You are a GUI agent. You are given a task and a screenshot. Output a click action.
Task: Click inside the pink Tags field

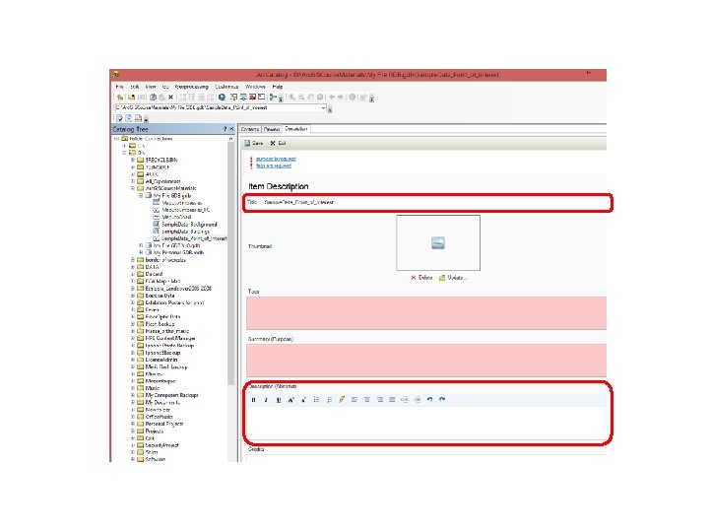[x=426, y=313]
